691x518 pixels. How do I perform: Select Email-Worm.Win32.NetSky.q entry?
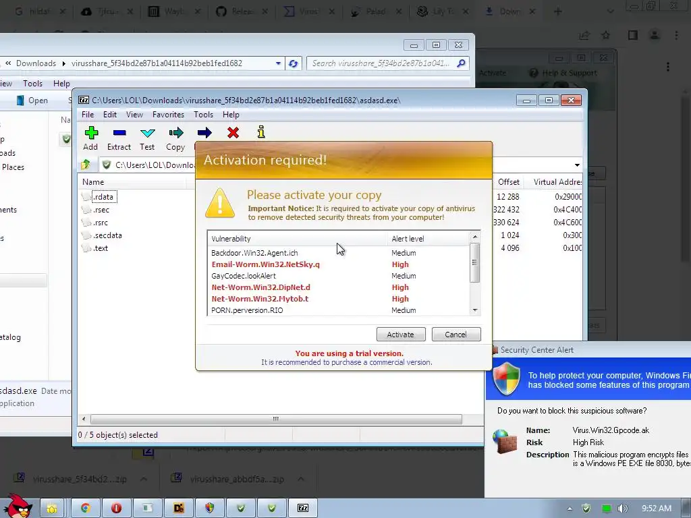[x=266, y=264]
